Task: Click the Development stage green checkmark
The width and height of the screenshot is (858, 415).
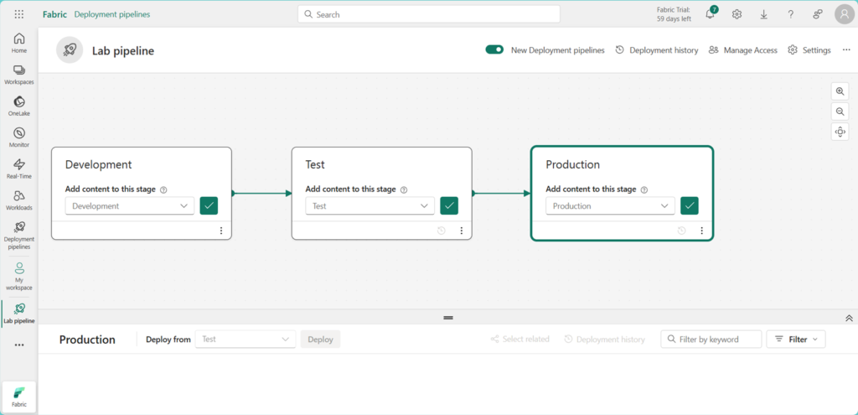Action: click(209, 205)
